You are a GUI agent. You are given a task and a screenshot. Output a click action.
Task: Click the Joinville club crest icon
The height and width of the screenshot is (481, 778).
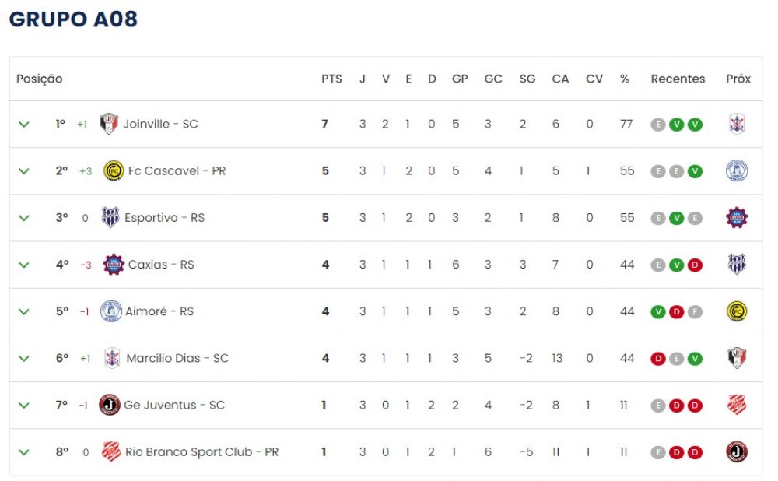[109, 124]
